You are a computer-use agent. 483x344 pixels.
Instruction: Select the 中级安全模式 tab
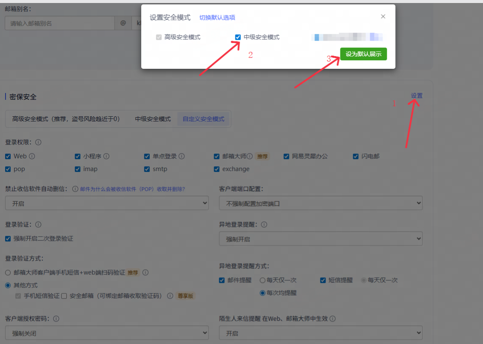click(153, 119)
